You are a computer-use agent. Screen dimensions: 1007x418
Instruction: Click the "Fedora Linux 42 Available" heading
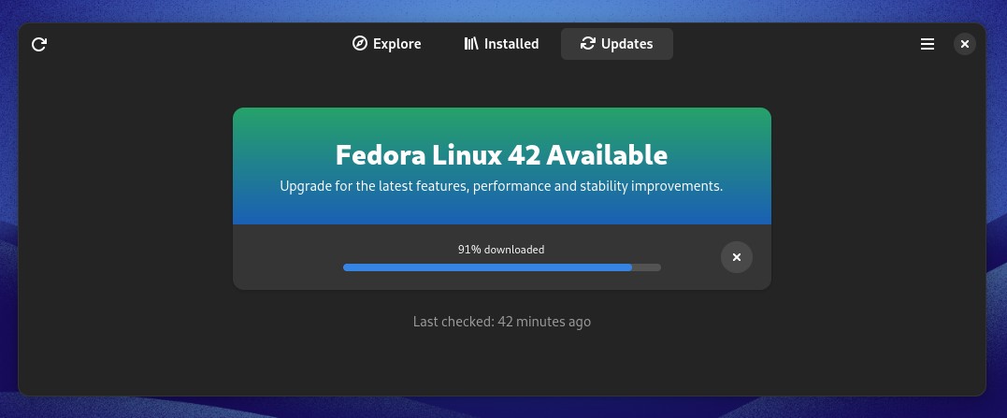501,154
